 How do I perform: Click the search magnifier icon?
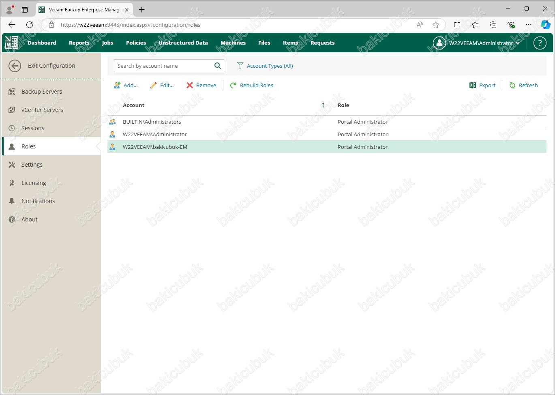(218, 66)
